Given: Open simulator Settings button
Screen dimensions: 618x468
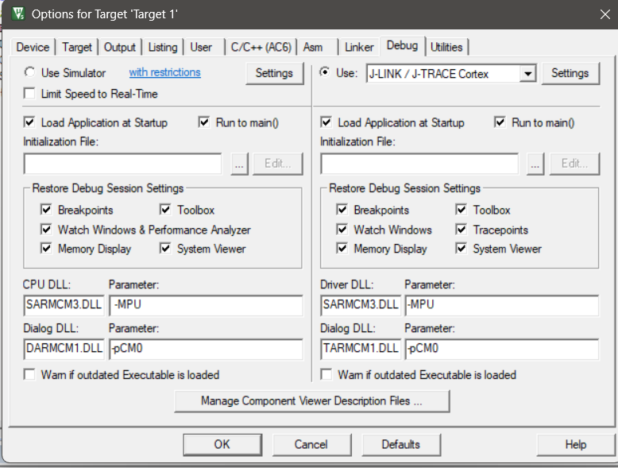Looking at the screenshot, I should pos(274,73).
